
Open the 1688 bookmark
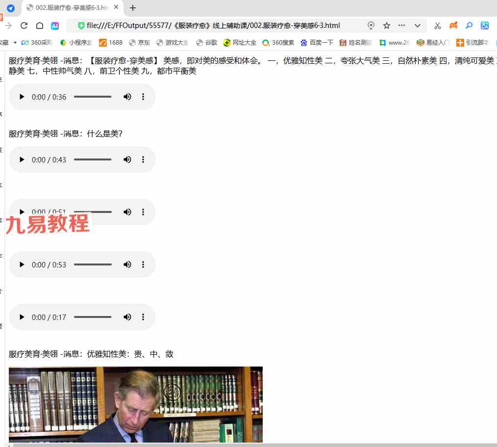111,43
